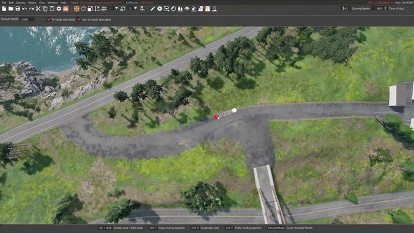Click the New Level file icon
Screen dimensions: 414x233
click(x=4, y=8)
